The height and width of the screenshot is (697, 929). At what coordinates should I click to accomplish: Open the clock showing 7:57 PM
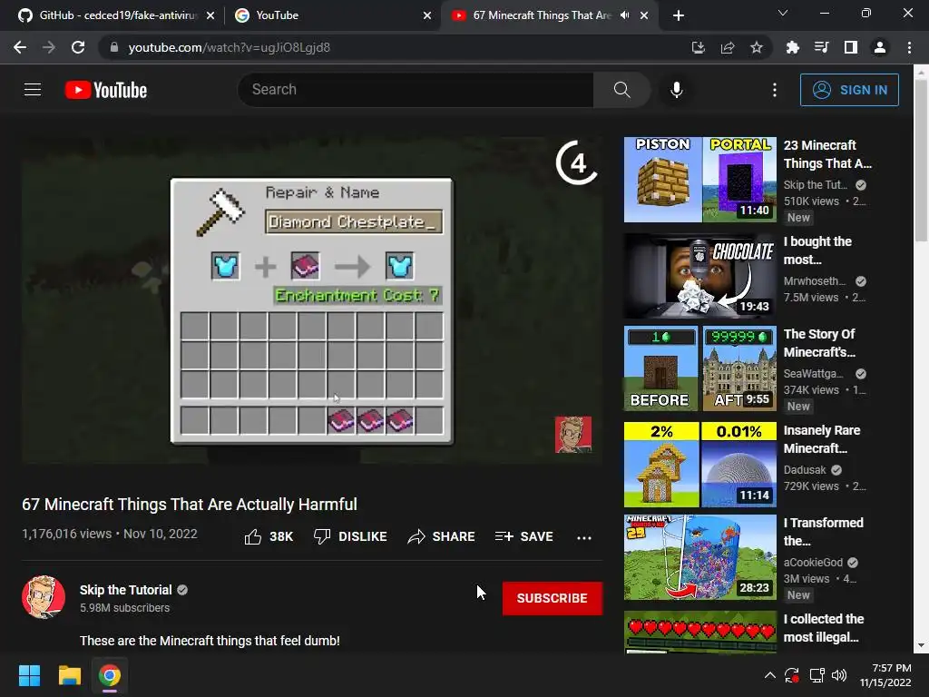[885, 675]
